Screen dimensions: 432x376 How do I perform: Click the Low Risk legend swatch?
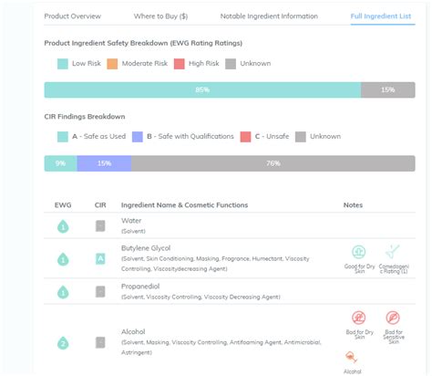pos(63,64)
